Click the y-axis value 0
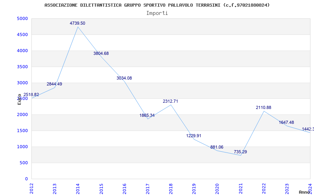314x196 pixels. (27, 179)
